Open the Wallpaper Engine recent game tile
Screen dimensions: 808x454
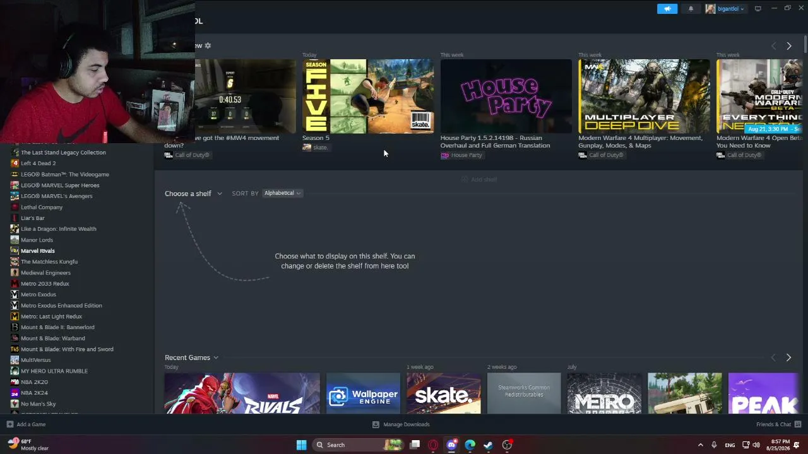pos(363,393)
